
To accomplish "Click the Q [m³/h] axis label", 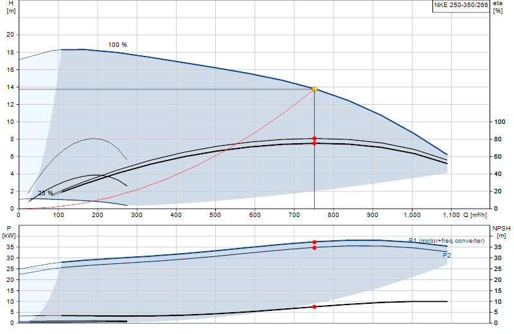I will pos(475,215).
